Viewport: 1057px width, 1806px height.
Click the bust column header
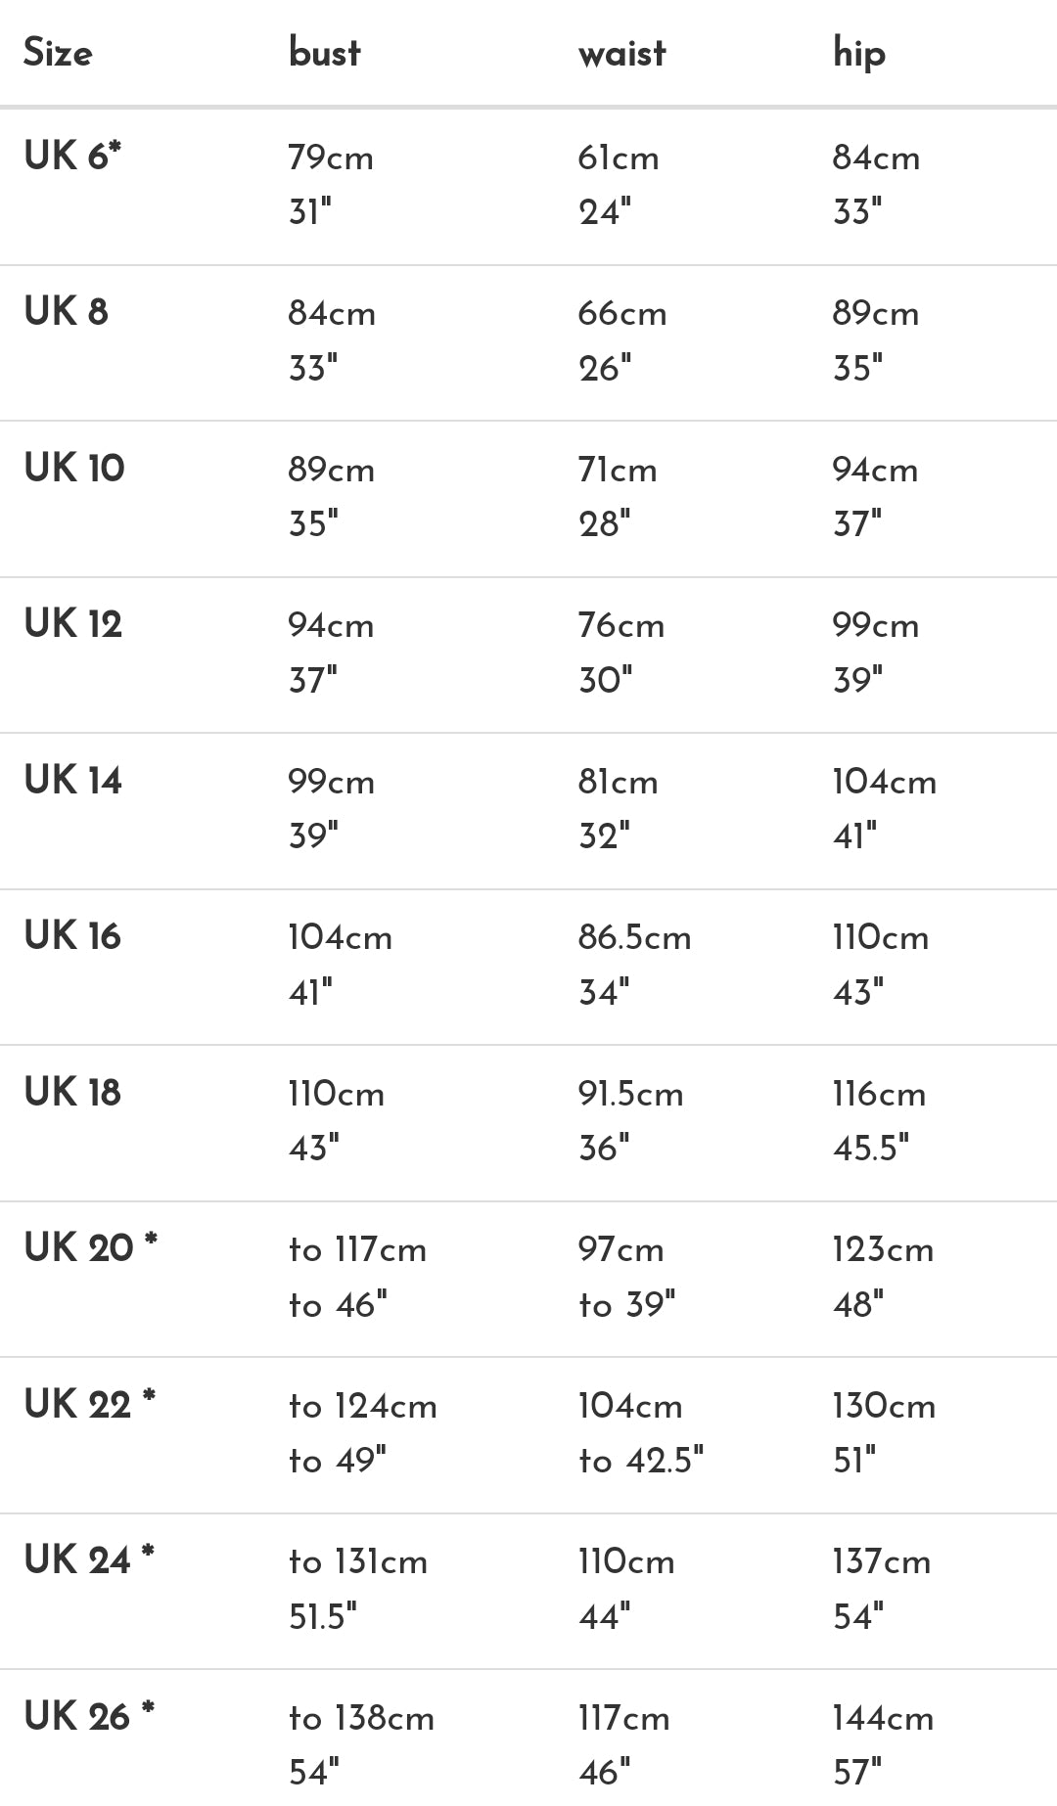pos(324,53)
